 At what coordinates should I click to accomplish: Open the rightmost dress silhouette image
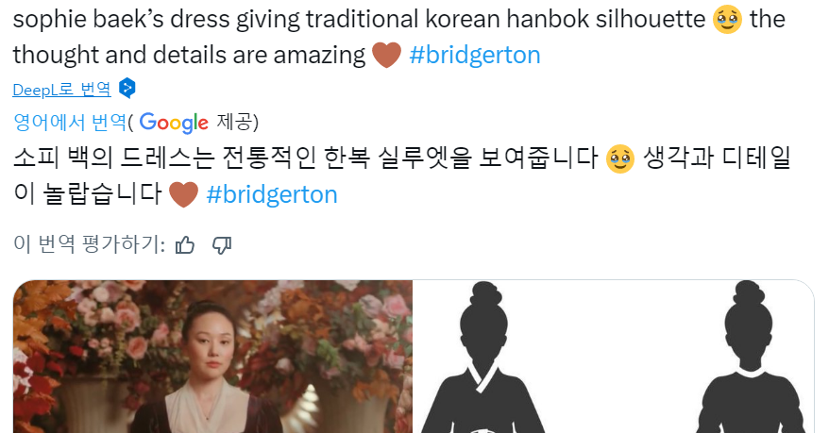click(751, 357)
